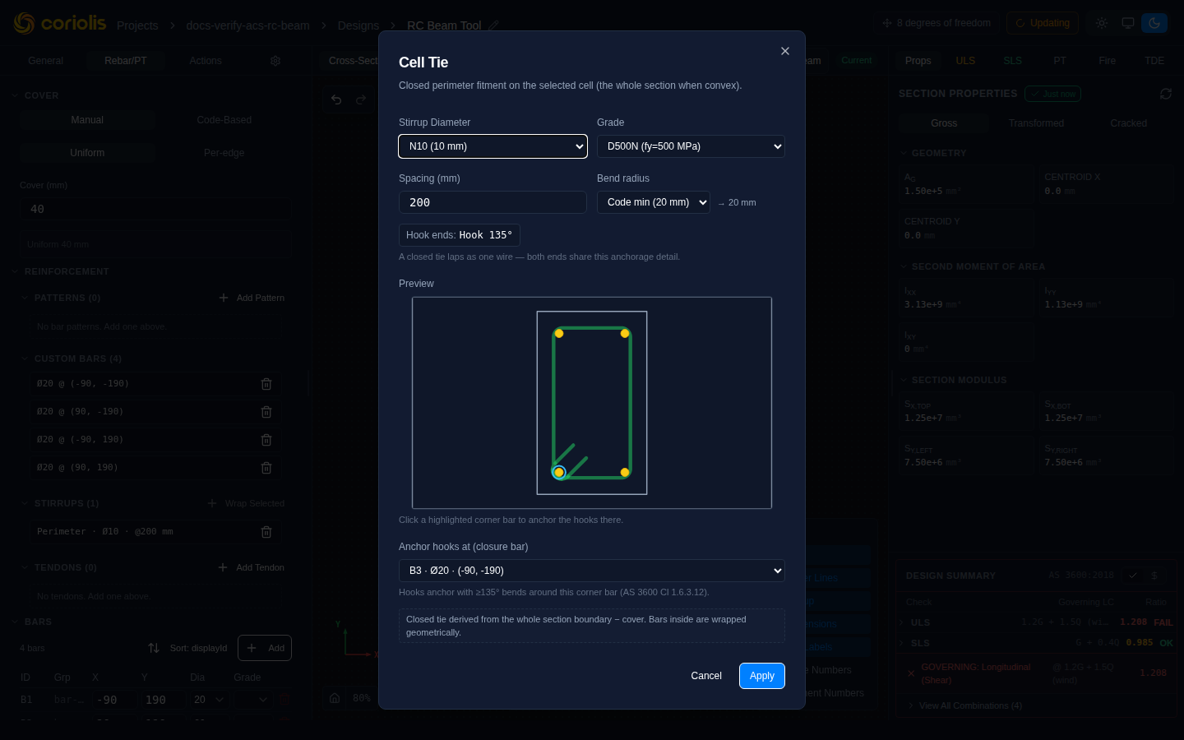The width and height of the screenshot is (1184, 740).
Task: Select Cracked section properties
Action: (x=1128, y=123)
